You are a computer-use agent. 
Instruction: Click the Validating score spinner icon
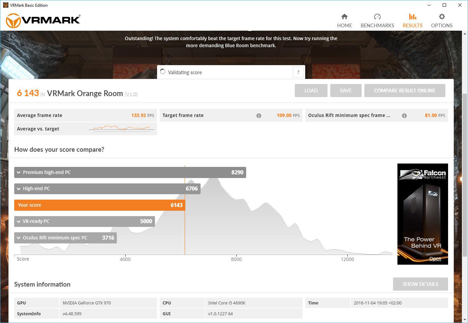click(x=163, y=72)
